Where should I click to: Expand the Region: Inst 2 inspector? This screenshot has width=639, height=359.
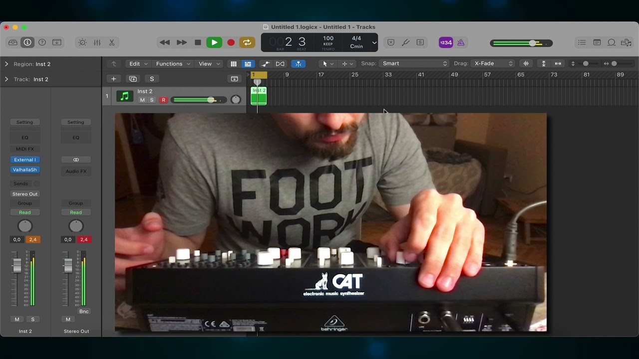coord(6,64)
